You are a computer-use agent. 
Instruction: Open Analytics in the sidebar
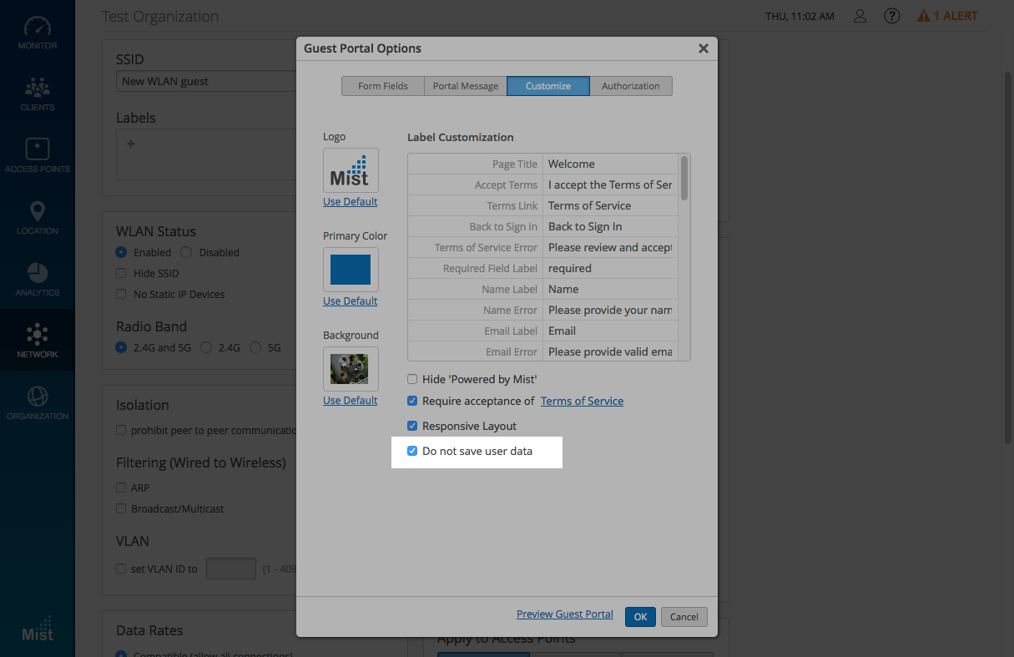click(38, 279)
